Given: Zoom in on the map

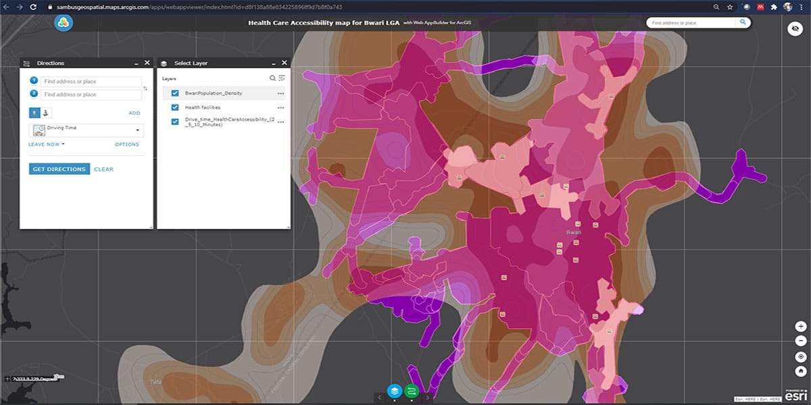Looking at the screenshot, I should tap(801, 326).
